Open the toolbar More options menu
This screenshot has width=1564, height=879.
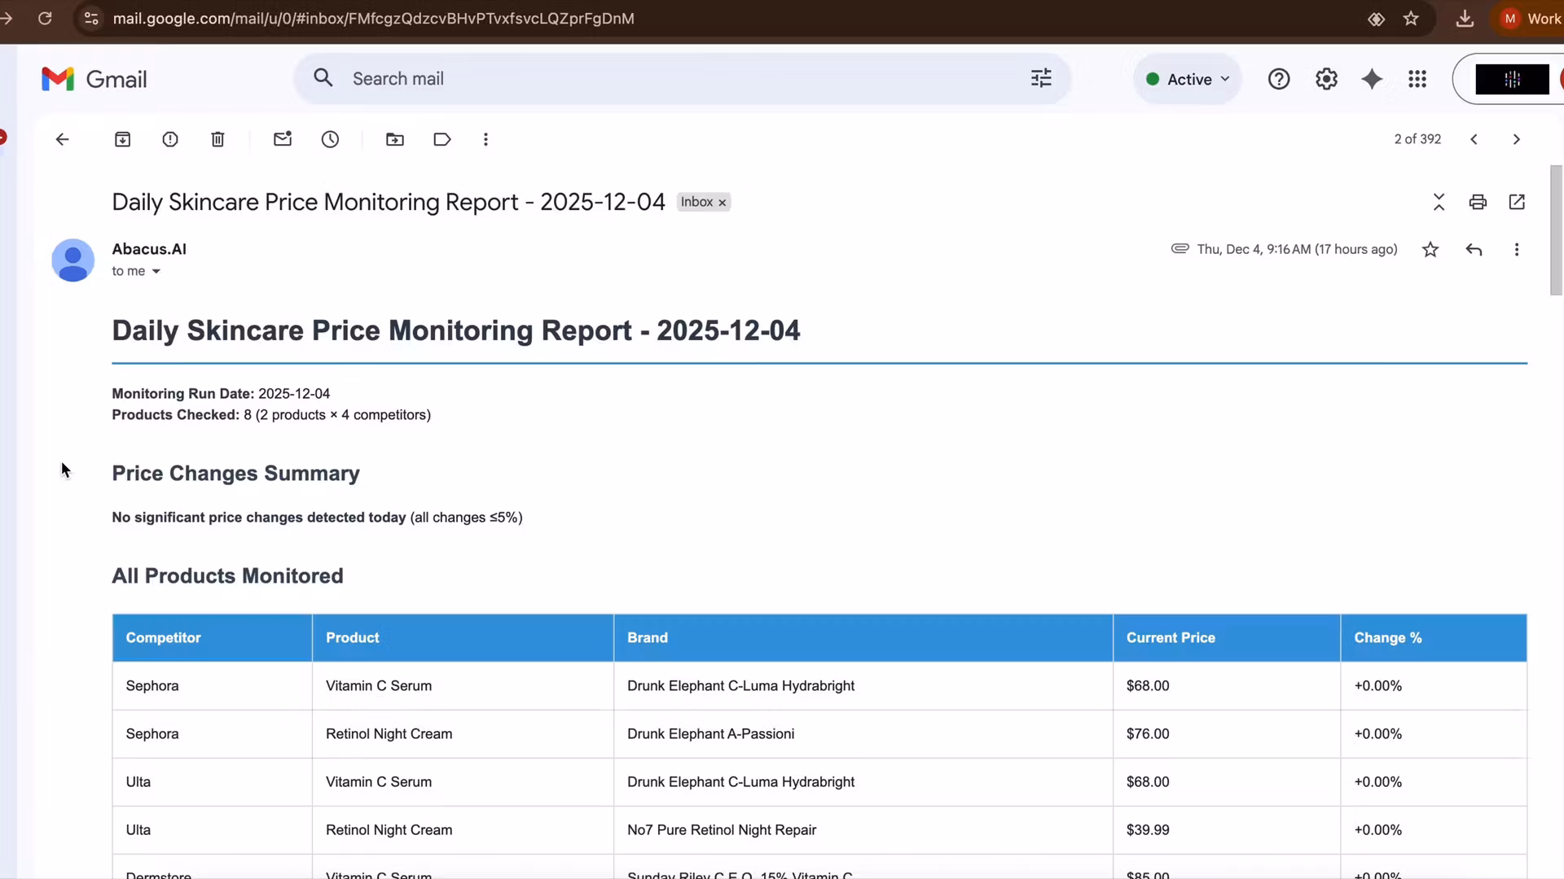[x=485, y=139]
